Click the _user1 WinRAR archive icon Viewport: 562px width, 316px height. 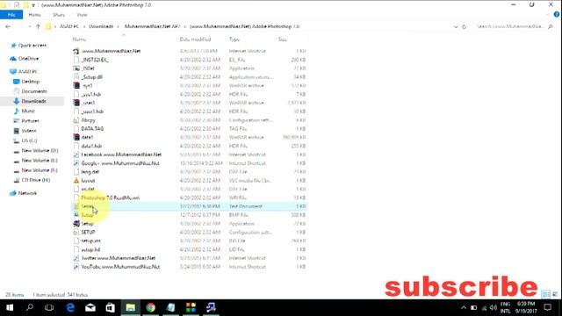76,103
